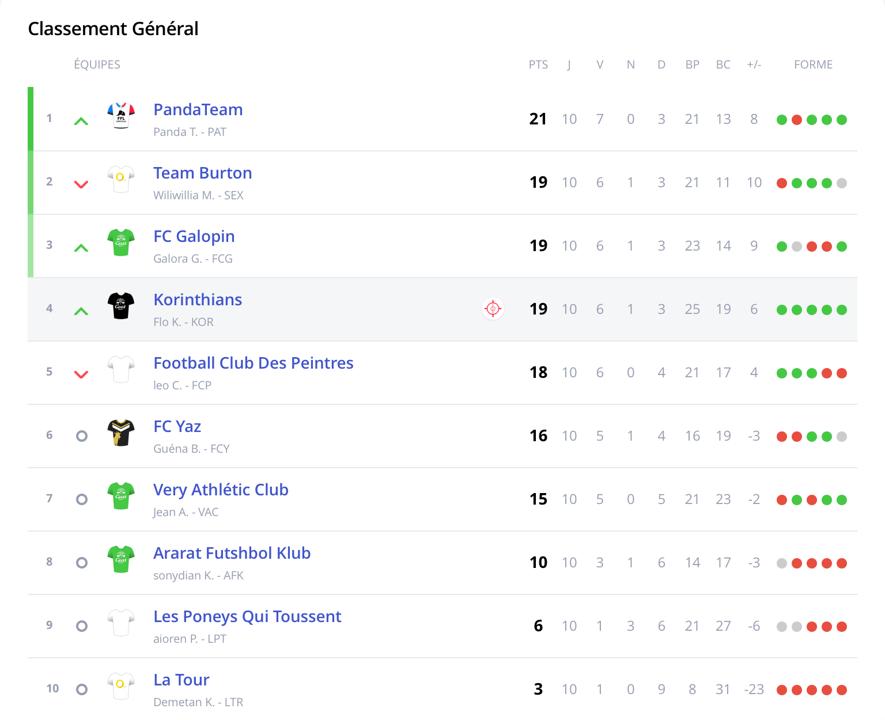Click PandaTeam's FFL jersey icon
Viewport: 885px width, 720px height.
coord(121,116)
